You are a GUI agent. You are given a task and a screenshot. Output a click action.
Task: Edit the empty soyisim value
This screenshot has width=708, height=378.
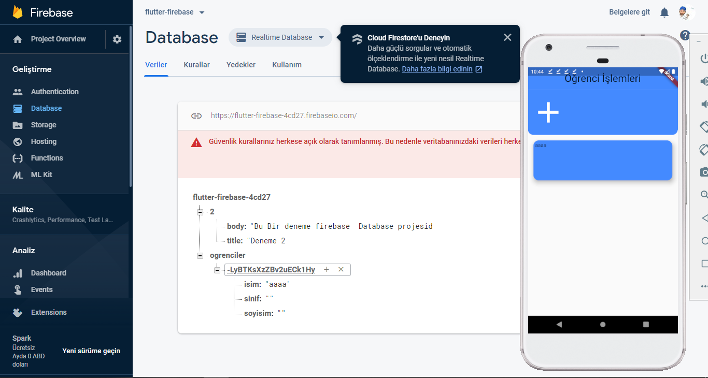[x=281, y=313]
